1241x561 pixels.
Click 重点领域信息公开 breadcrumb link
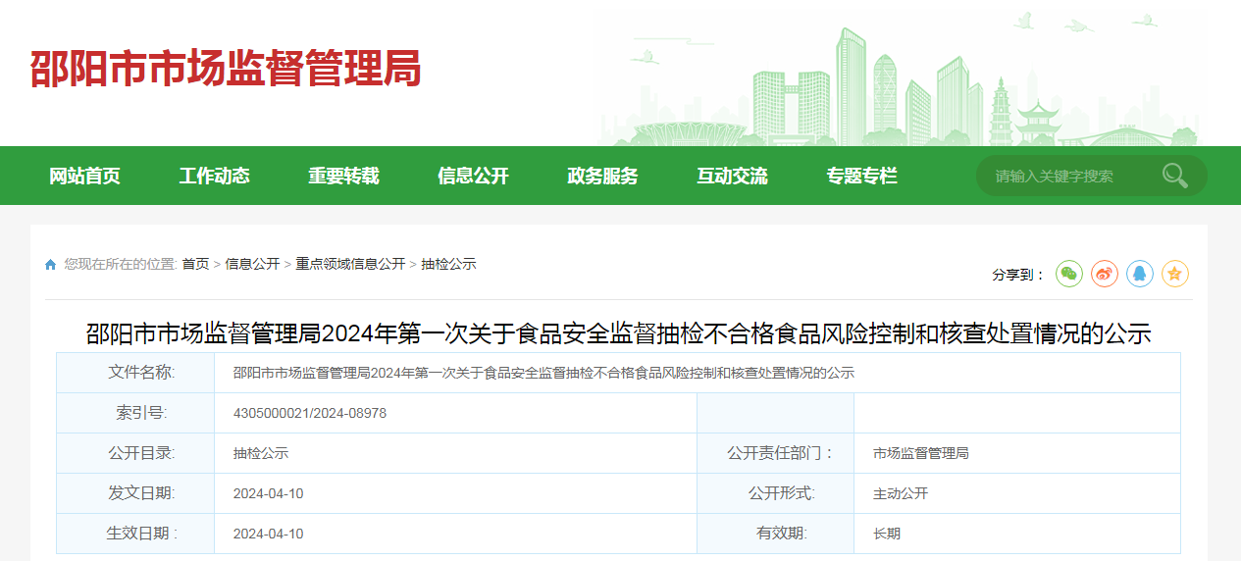click(350, 264)
